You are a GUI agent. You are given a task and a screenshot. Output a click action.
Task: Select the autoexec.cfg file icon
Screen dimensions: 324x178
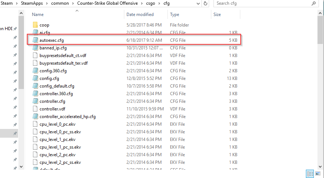[x=35, y=40]
